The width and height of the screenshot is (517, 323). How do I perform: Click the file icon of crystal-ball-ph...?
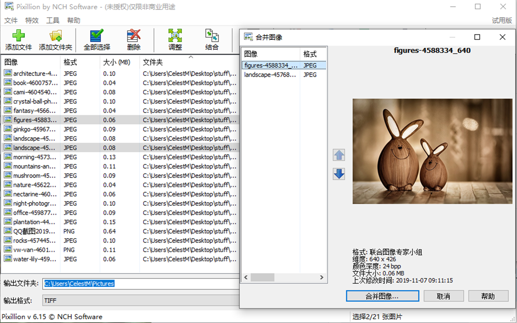click(x=8, y=101)
